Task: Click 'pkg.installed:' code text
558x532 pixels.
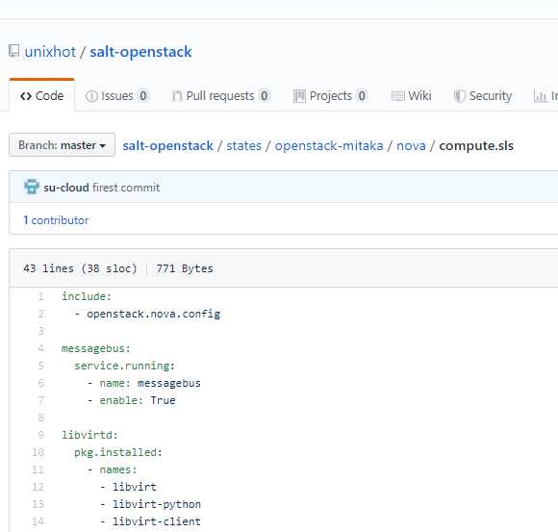Action: 118,453
